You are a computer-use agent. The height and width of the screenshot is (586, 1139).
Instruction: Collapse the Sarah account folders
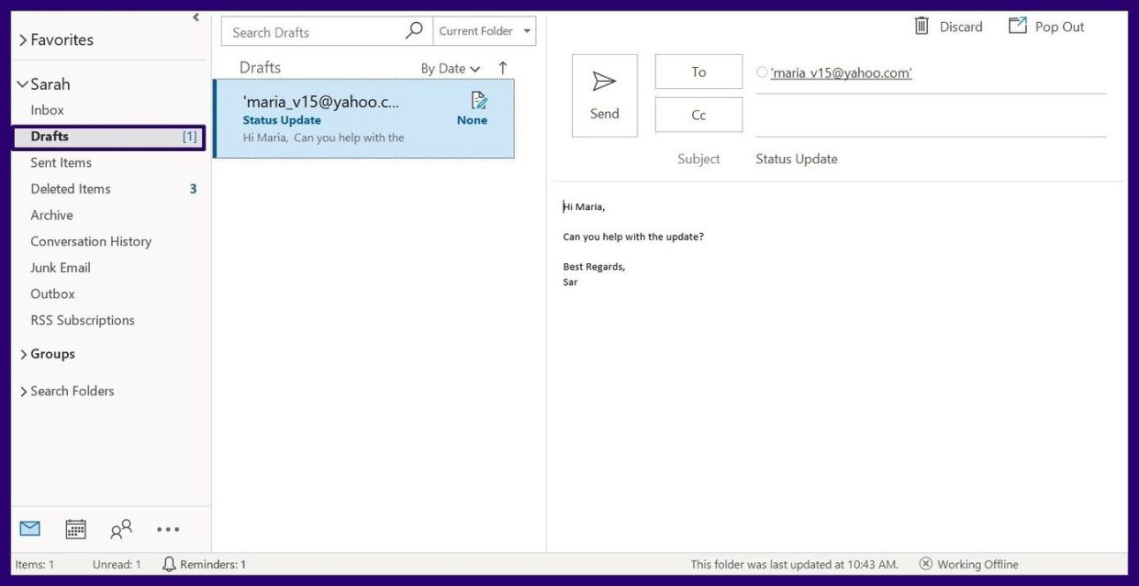[22, 85]
